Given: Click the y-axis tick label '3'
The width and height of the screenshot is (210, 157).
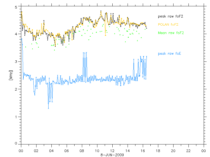Looking at the screenshot, I should tap(16, 62).
